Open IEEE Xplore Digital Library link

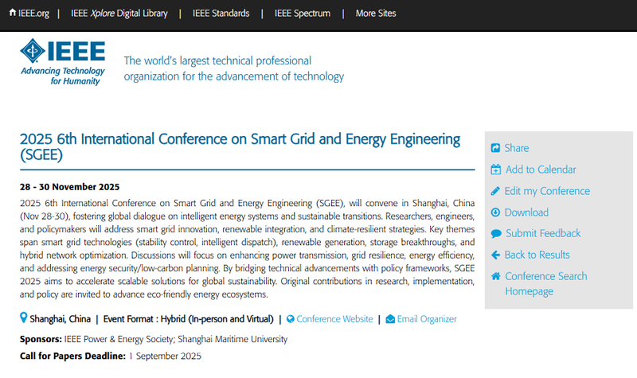[x=119, y=14]
